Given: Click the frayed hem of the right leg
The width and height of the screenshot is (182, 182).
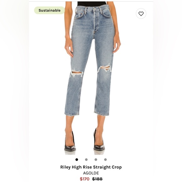Looking at the screenshot, I should pos(102,114).
